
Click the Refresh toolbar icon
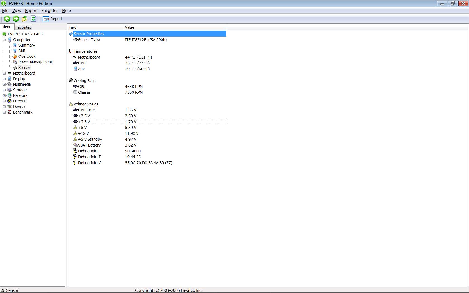pos(33,19)
